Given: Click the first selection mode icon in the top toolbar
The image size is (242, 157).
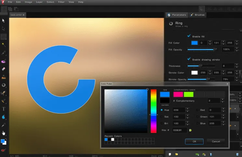Looking at the screenshot, I should (4, 9).
